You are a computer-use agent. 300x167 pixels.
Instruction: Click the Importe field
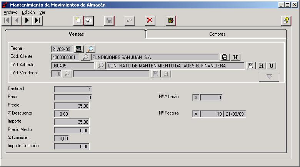tap(72, 122)
